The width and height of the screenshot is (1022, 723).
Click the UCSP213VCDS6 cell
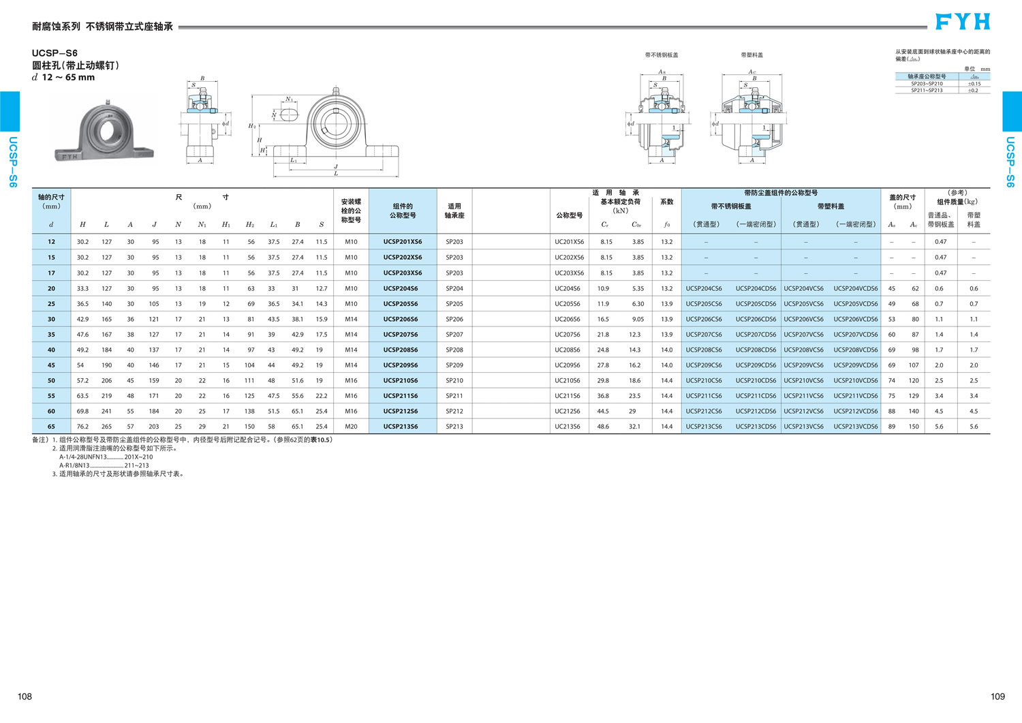pos(856,427)
